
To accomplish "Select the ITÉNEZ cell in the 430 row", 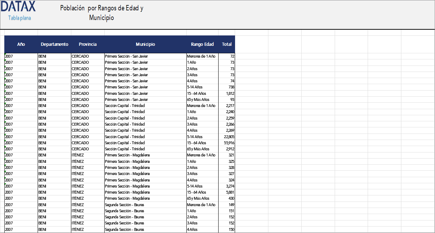I will (x=88, y=198).
